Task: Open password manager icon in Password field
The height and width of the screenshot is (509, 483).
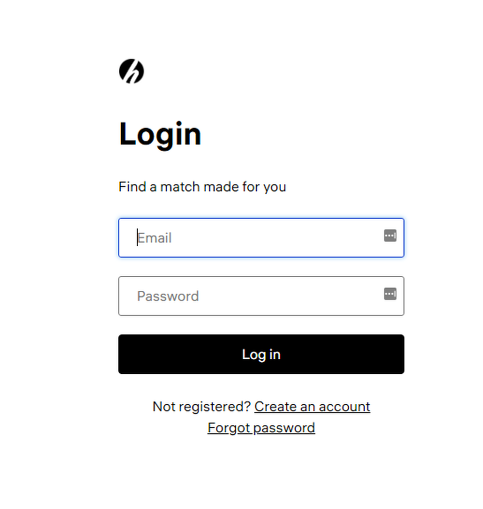Action: pos(390,294)
